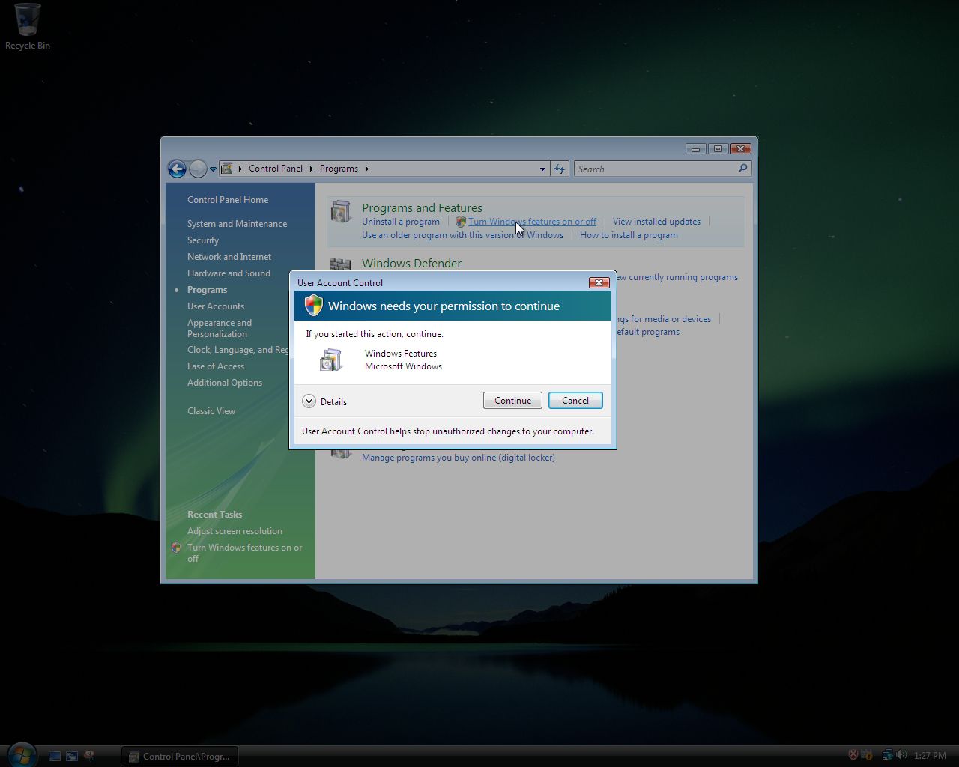Go to Control Panel Home
Image resolution: width=959 pixels, height=767 pixels.
pos(228,200)
